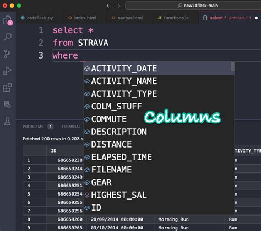Click the suggestion list scrollbar thumb

pos(232,66)
